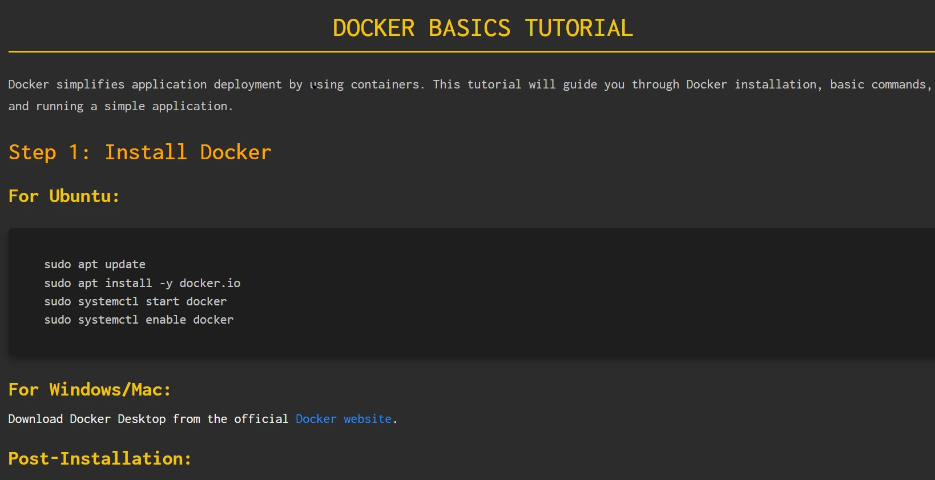
Task: Click the 'Download Docker Desktop from the official' text
Action: (148, 419)
